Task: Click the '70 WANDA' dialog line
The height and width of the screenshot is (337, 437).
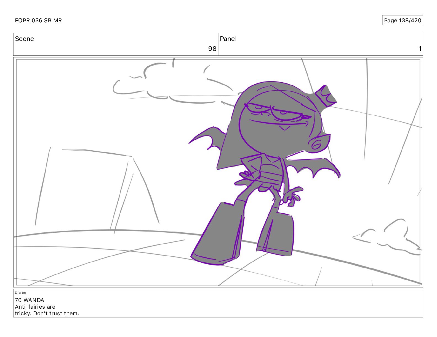Action: (30, 300)
